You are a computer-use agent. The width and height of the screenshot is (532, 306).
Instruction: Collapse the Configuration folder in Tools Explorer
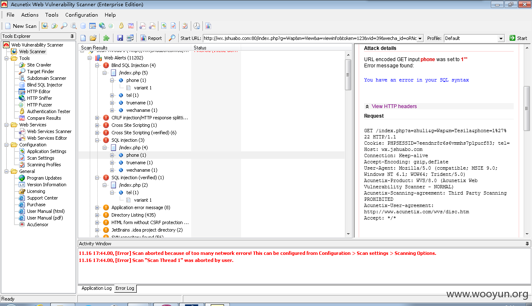click(x=7, y=145)
